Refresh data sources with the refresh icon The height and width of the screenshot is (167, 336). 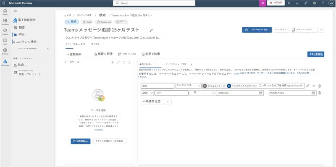(x=123, y=62)
